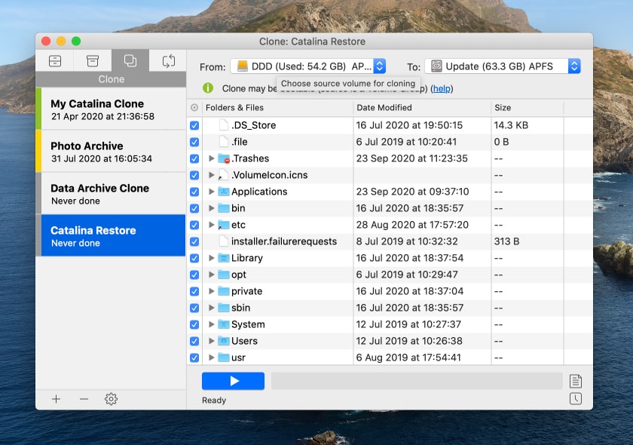Screen dimensions: 633x445
Task: Click the Library folder icon
Action: (x=224, y=258)
